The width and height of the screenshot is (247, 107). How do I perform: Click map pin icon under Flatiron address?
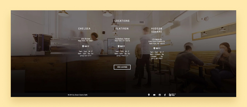pyautogui.click(x=119, y=46)
